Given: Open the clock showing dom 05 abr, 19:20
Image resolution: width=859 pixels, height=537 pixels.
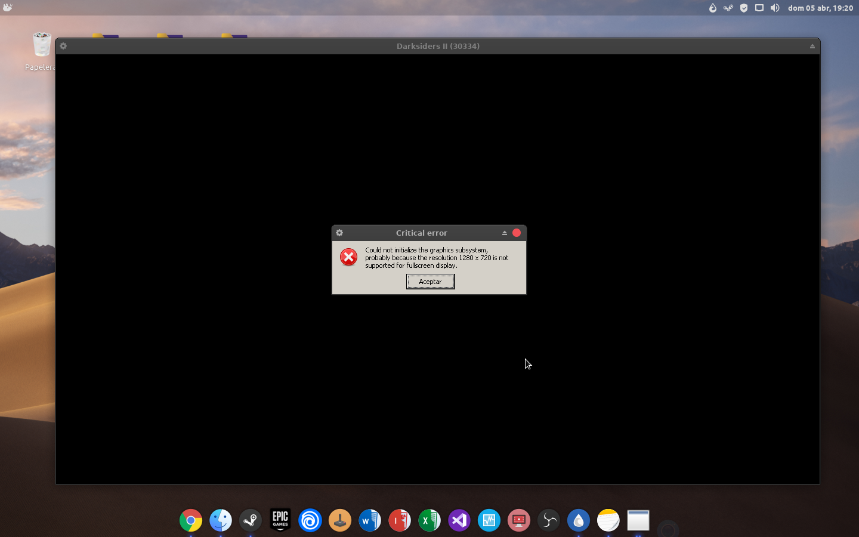Looking at the screenshot, I should point(820,8).
